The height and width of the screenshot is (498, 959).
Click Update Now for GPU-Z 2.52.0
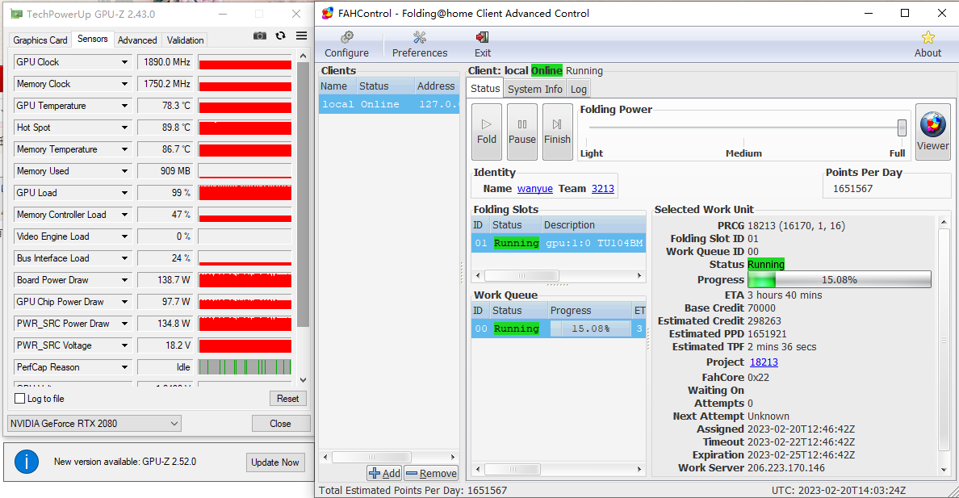click(275, 462)
